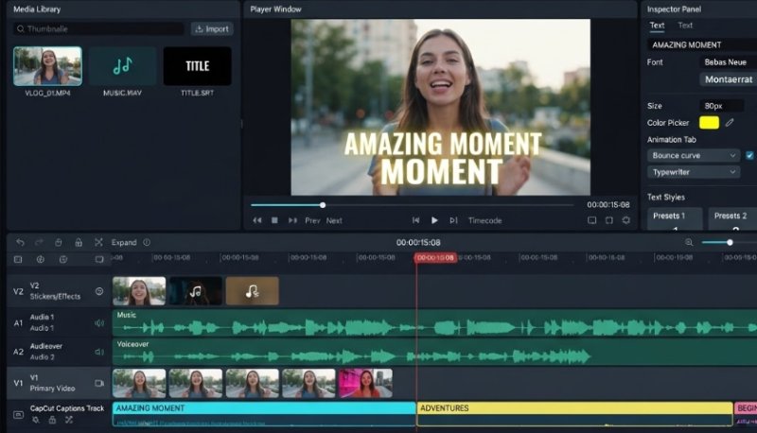Click the mute icon under CapCut Captions Track
Screen dimensions: 757x433
point(36,420)
